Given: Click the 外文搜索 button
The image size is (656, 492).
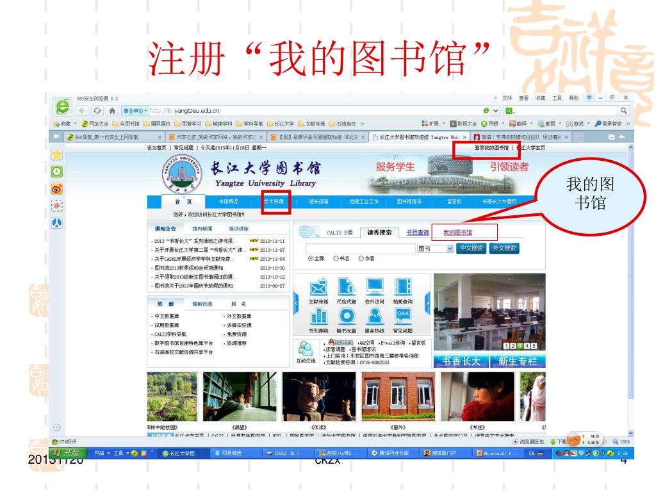Looking at the screenshot, I should tap(504, 249).
